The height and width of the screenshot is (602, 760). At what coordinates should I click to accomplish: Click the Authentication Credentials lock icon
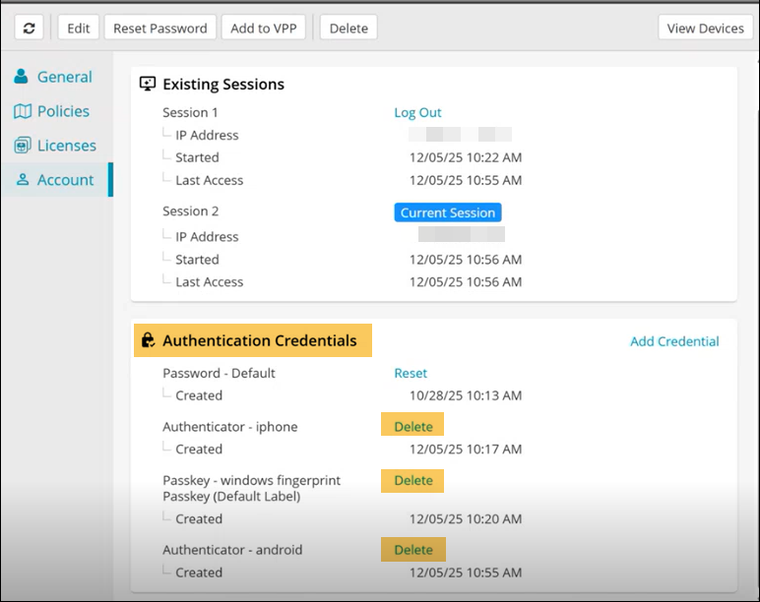pos(148,340)
